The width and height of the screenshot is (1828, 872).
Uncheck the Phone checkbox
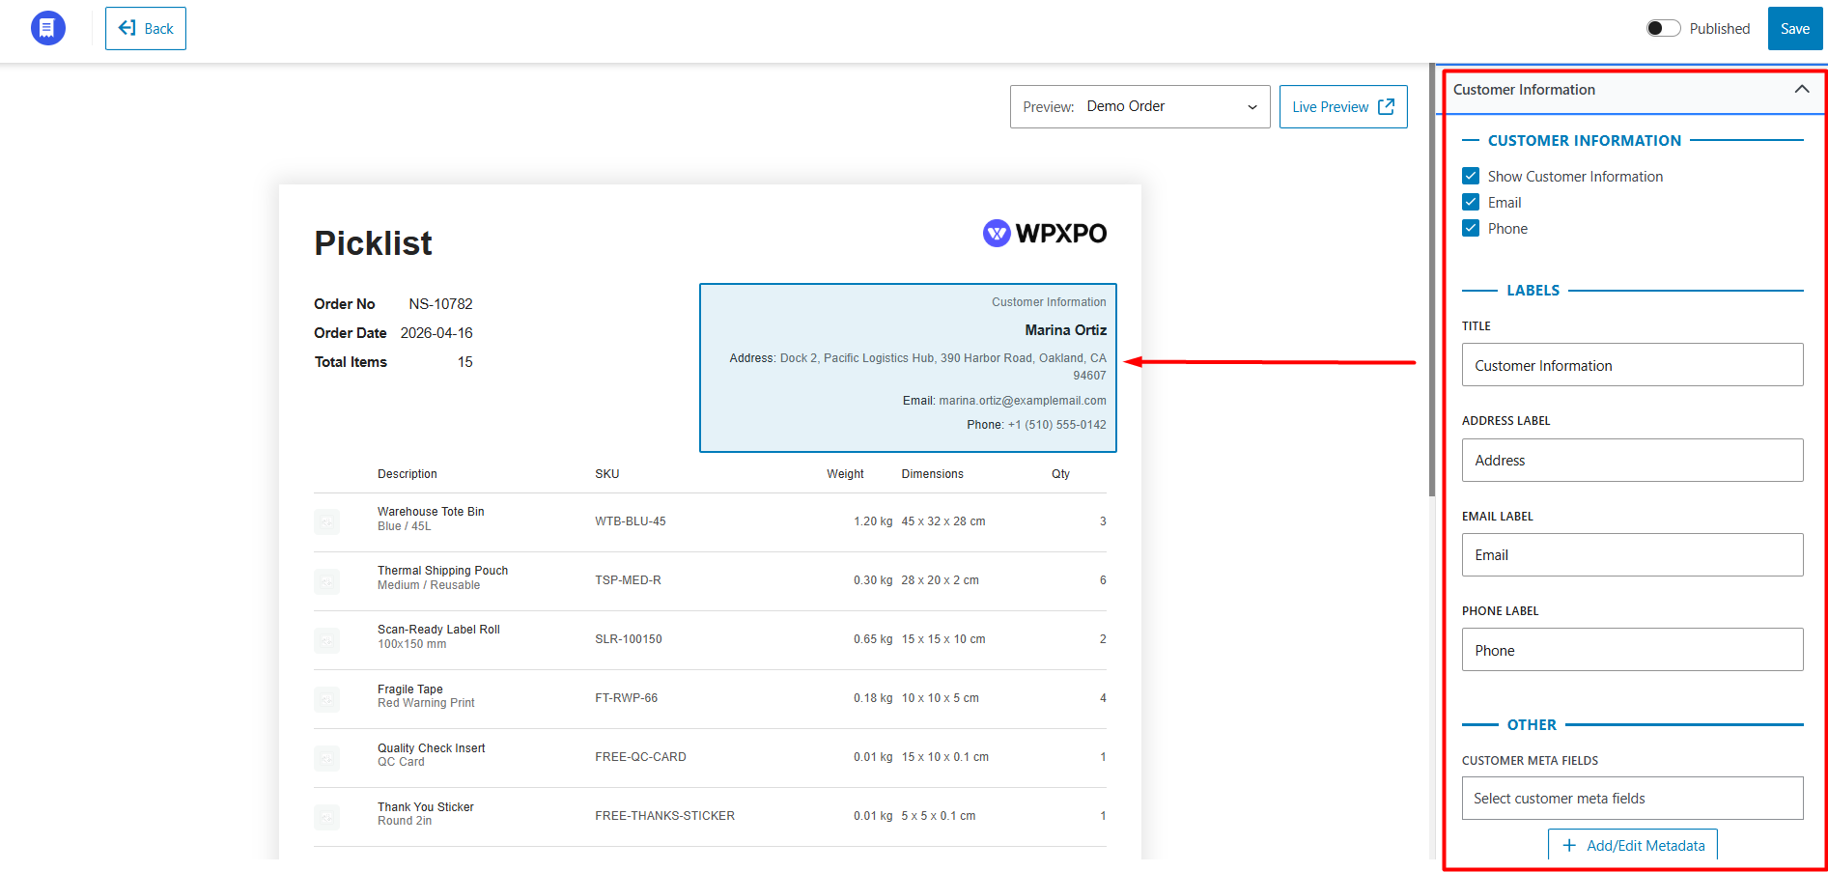pyautogui.click(x=1471, y=228)
